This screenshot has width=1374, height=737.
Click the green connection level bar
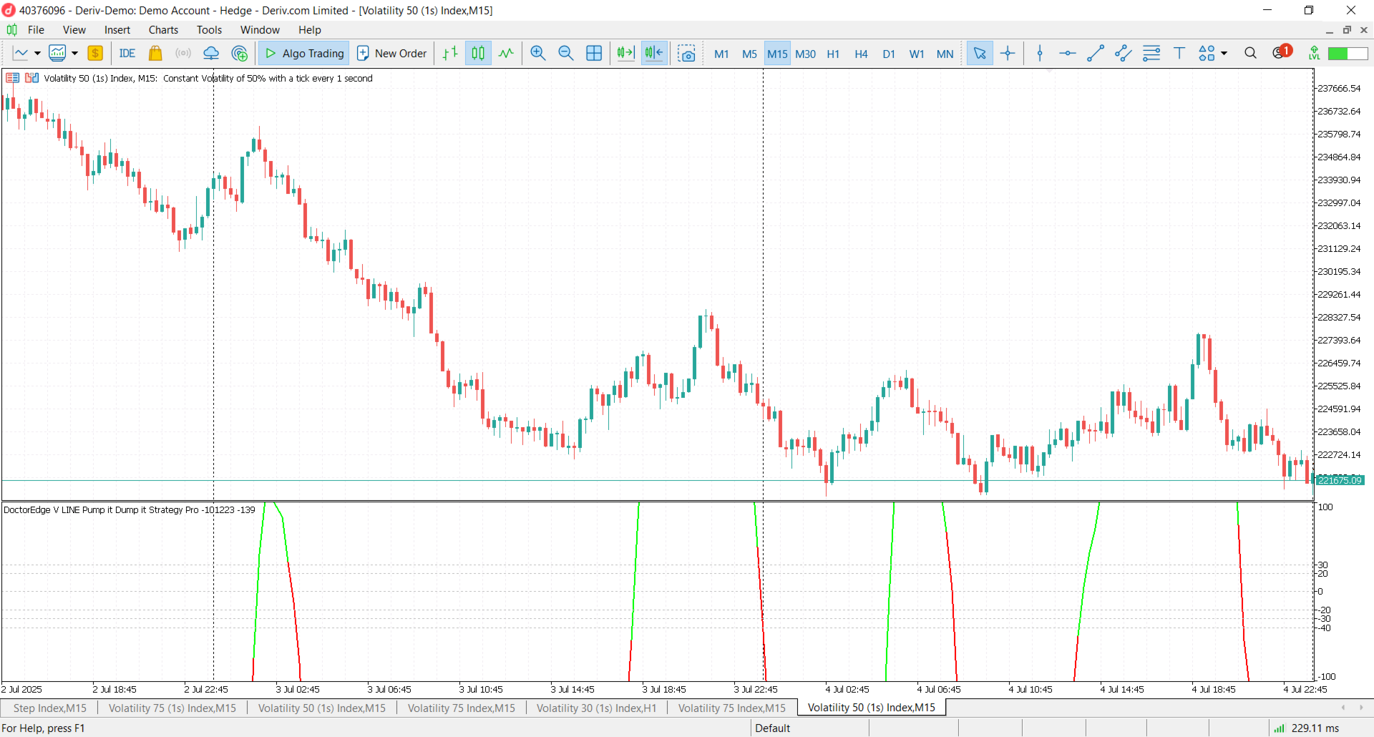pyautogui.click(x=1348, y=54)
